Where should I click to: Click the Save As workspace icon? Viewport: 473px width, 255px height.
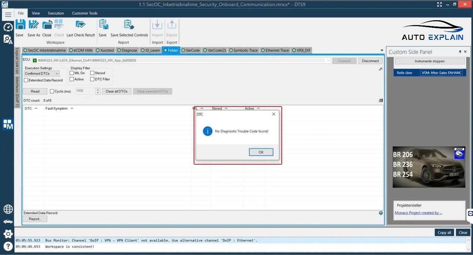(x=33, y=25)
